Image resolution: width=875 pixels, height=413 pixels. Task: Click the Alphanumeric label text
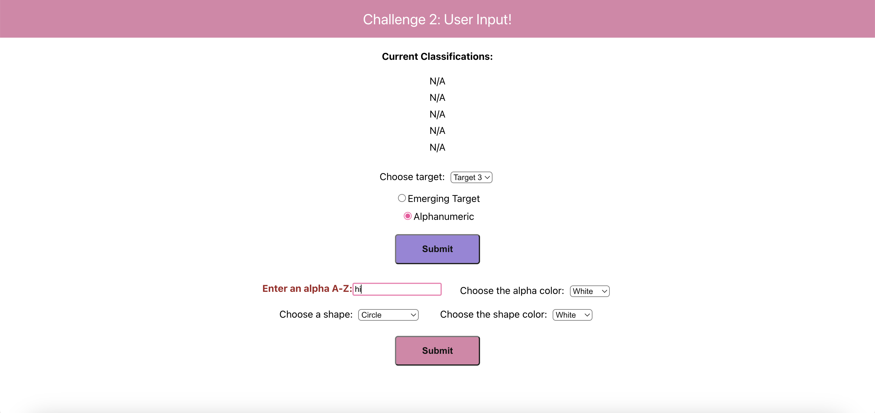pyautogui.click(x=444, y=216)
